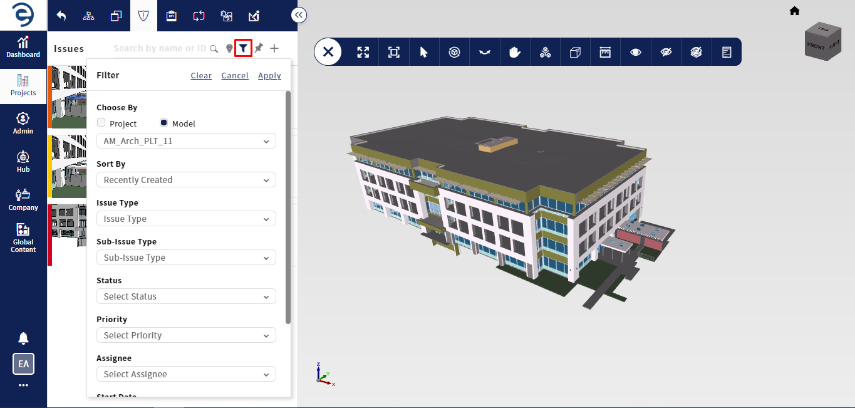Select the pan hand tool
Screen dimensions: 855x408
point(515,52)
